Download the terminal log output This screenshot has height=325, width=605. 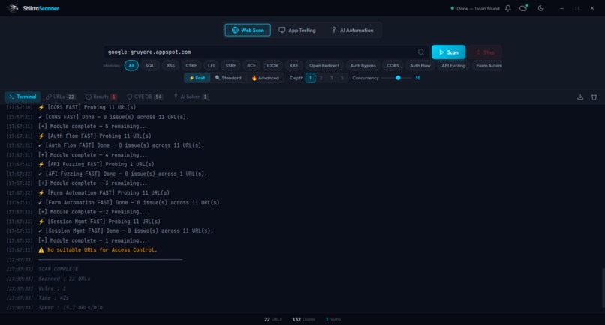pos(580,97)
